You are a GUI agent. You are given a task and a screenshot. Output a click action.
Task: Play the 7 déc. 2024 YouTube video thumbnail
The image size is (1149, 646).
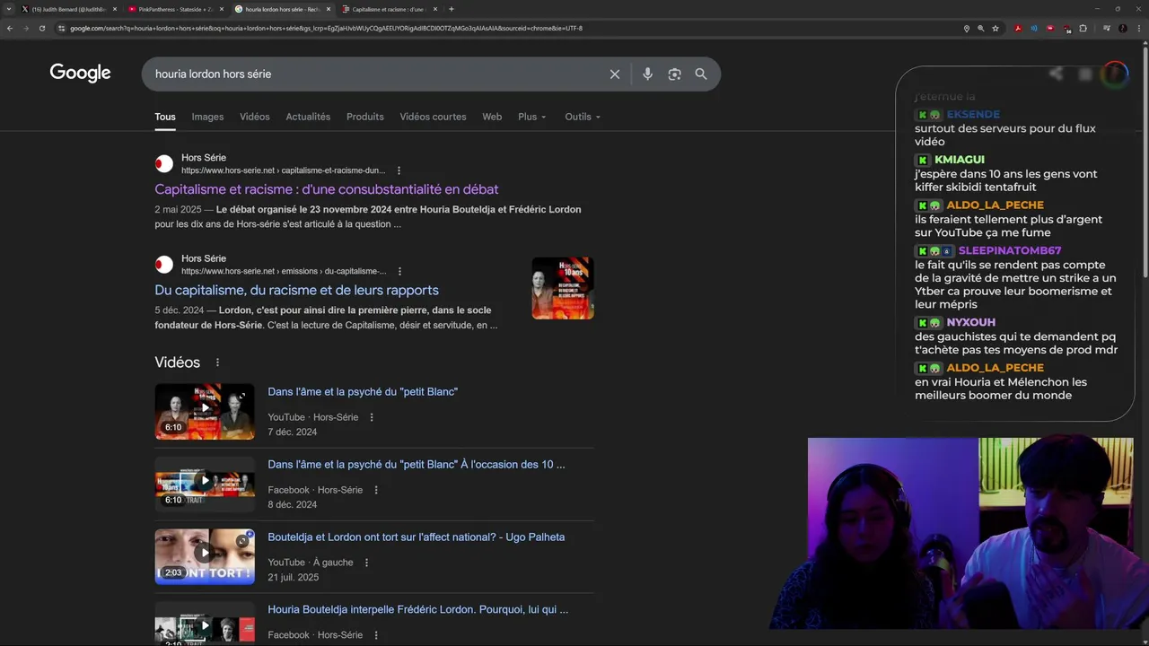tap(205, 412)
